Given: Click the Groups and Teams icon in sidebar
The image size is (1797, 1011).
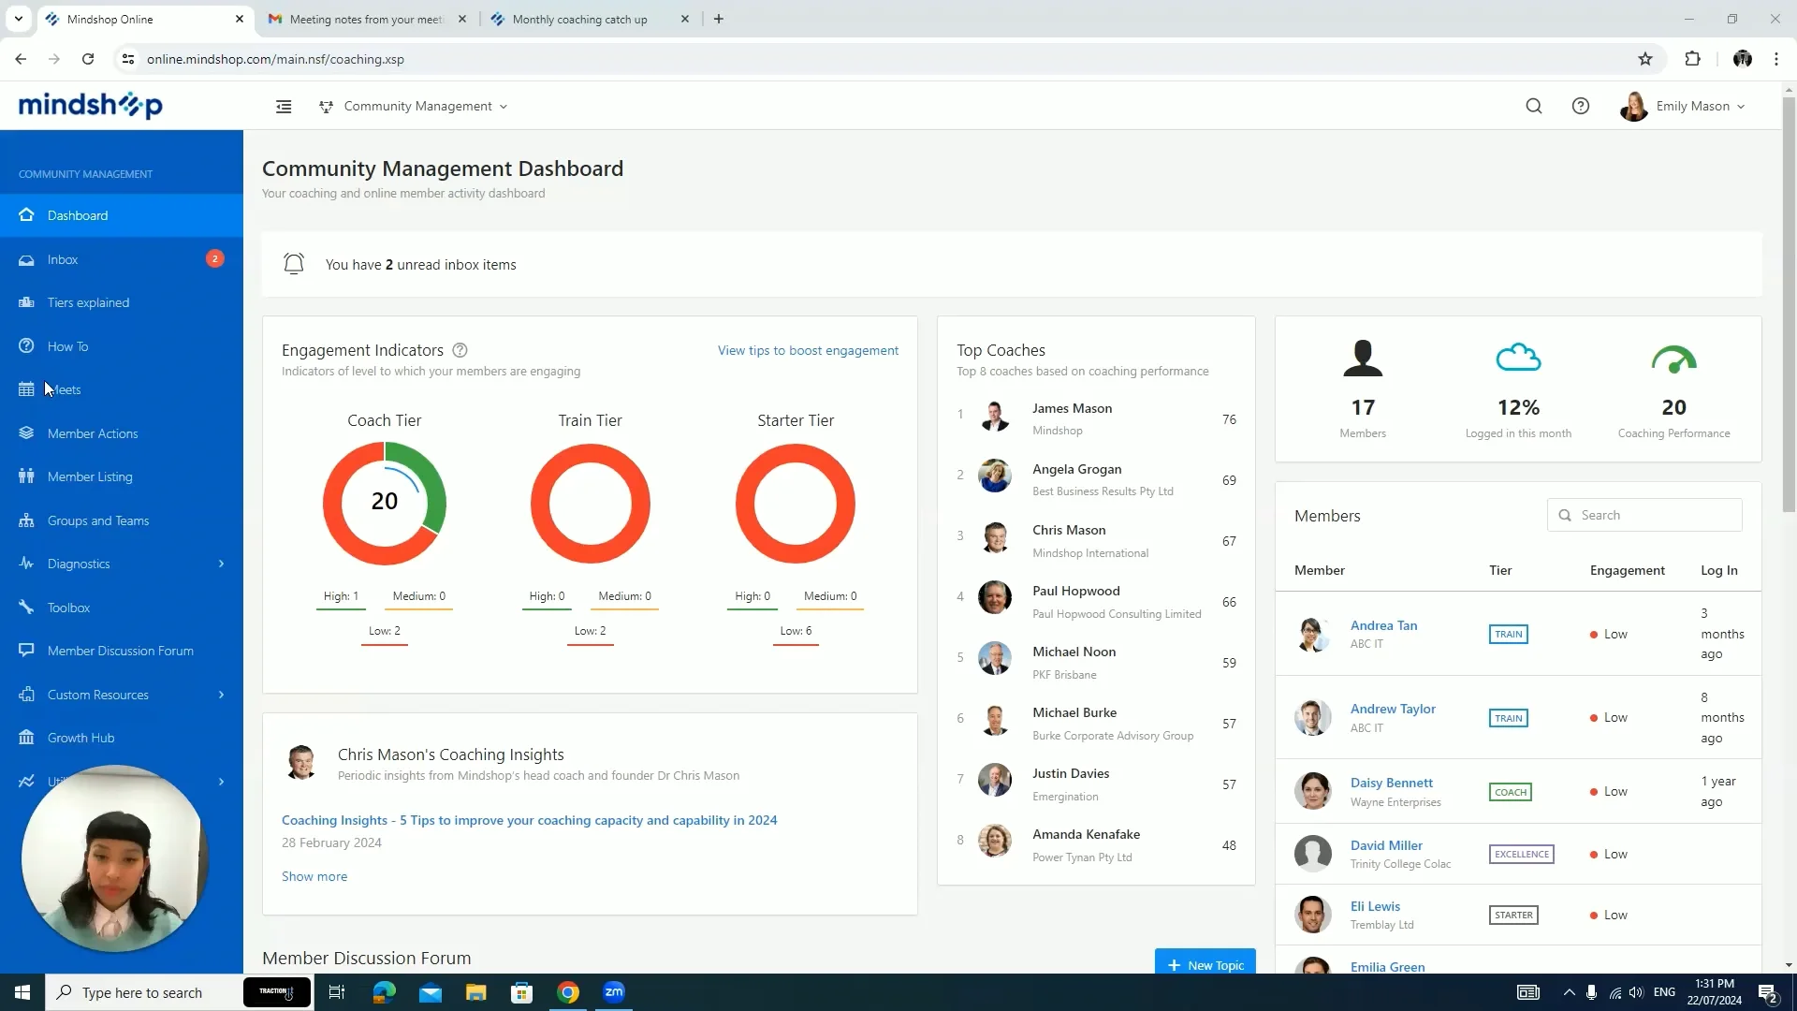Looking at the screenshot, I should 26,520.
